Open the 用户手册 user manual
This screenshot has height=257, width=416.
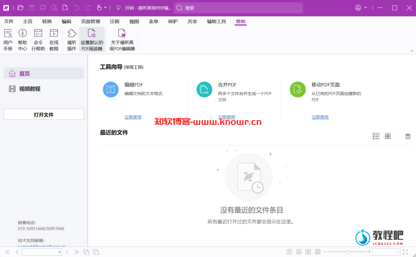point(8,40)
